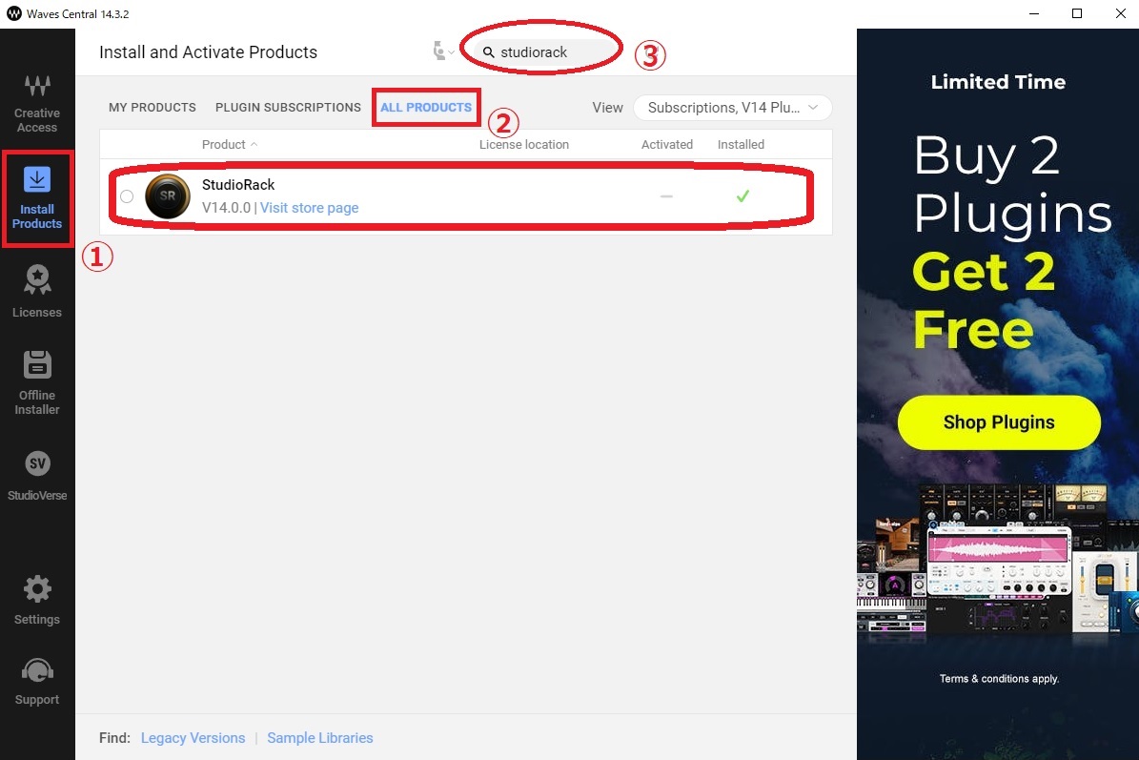Click the studiorack search field
Viewport: 1139px width, 760px height.
[x=545, y=52]
